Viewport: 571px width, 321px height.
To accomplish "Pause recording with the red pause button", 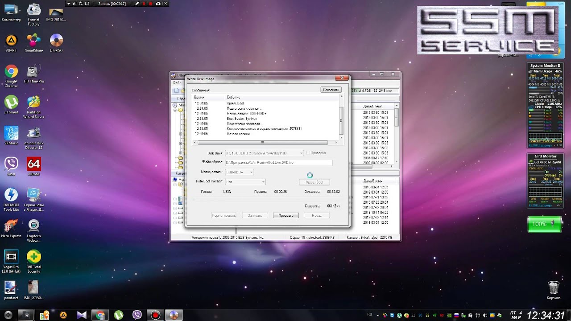I will coord(144,4).
